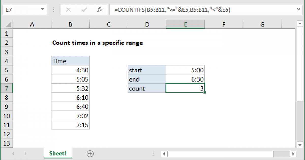Click the New Sheet plus icon
Screen dimensions: 305x160
point(90,153)
